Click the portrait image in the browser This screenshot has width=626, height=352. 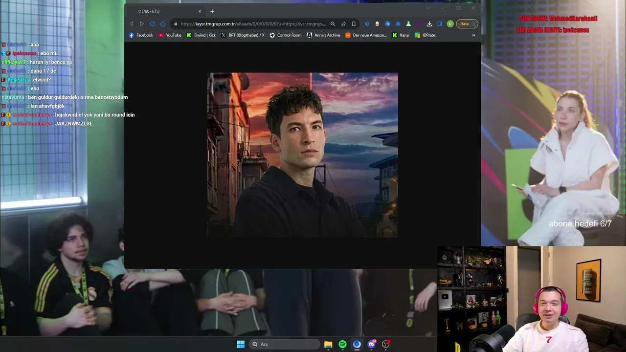click(x=303, y=155)
